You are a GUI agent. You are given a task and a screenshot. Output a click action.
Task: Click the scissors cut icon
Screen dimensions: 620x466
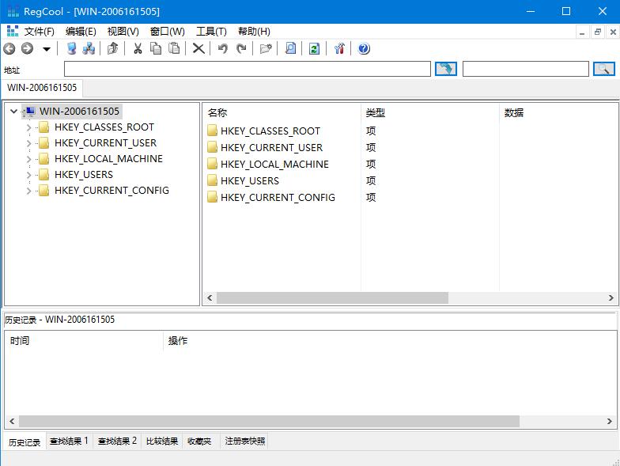point(138,49)
